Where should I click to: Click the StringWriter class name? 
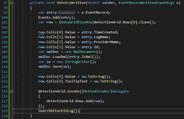click(77, 62)
